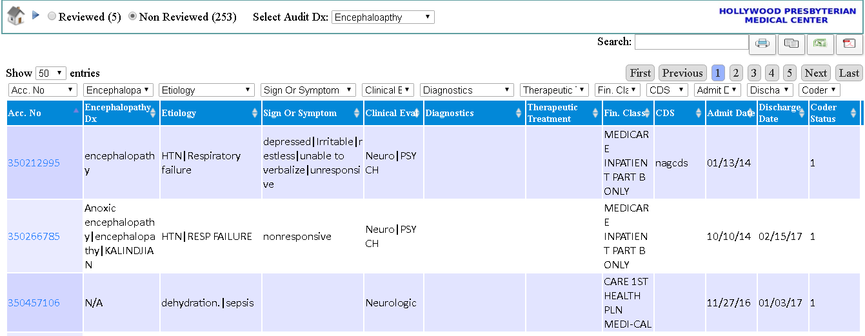The width and height of the screenshot is (865, 336).
Task: Open the Select Audit Dx dropdown
Action: 383,17
